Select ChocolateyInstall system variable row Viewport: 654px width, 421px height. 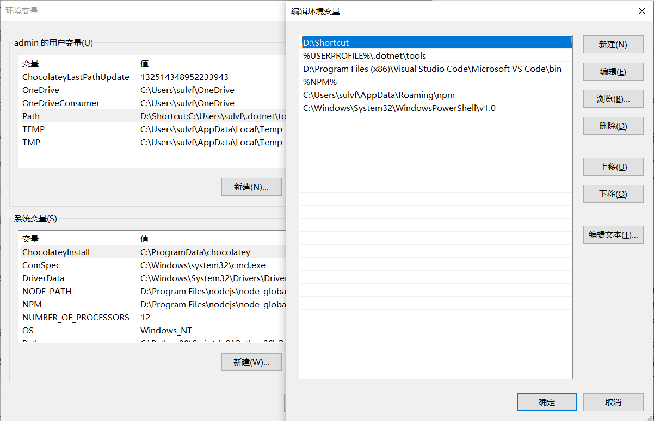click(152, 252)
